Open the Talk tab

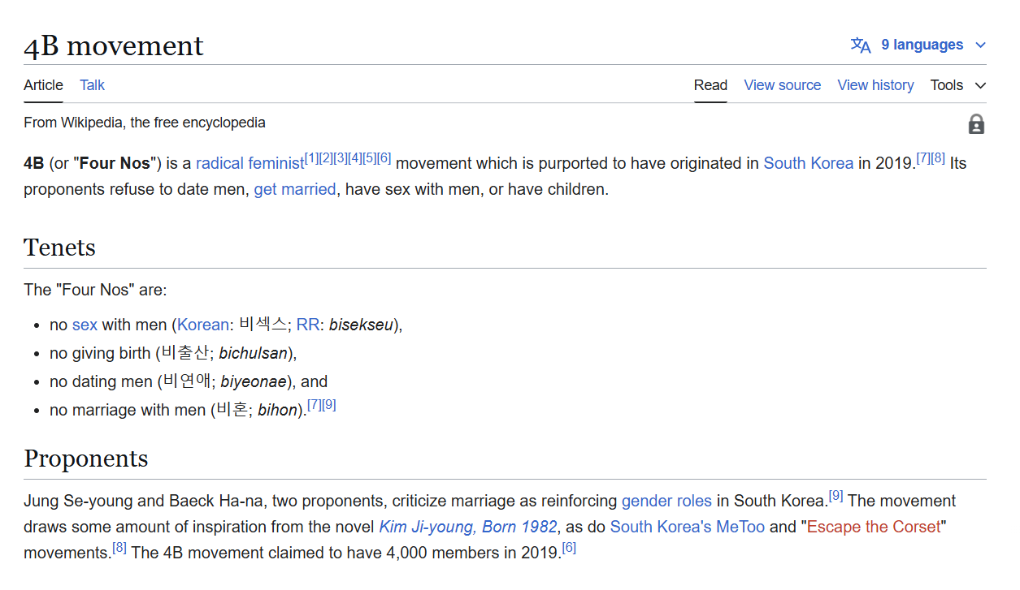point(92,85)
